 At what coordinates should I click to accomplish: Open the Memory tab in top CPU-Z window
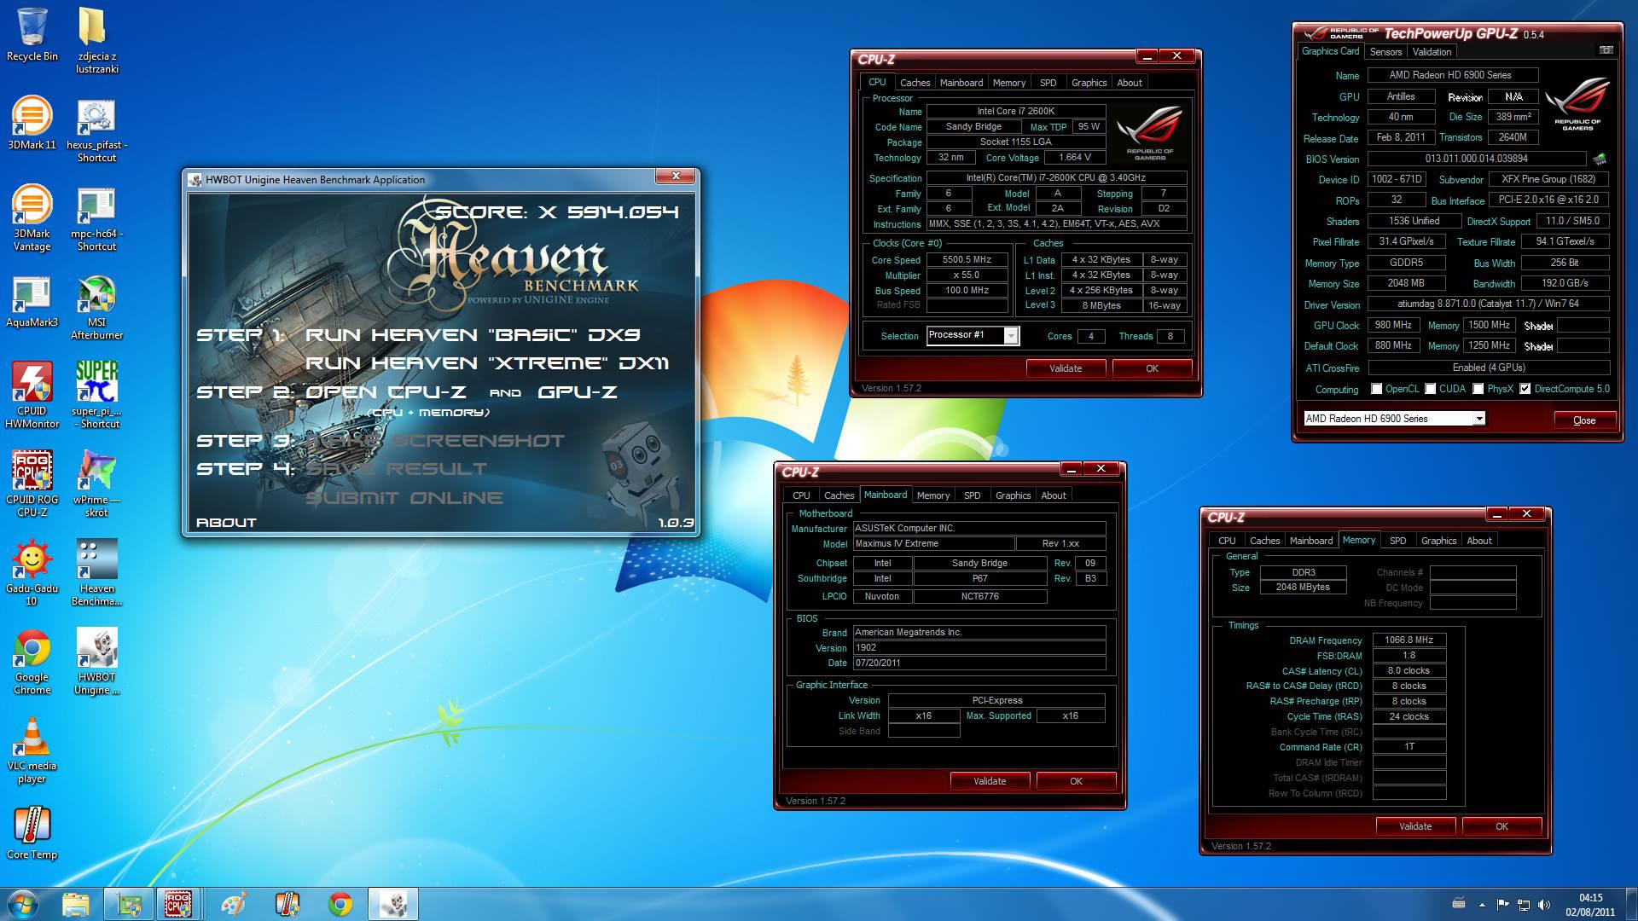tap(1009, 83)
